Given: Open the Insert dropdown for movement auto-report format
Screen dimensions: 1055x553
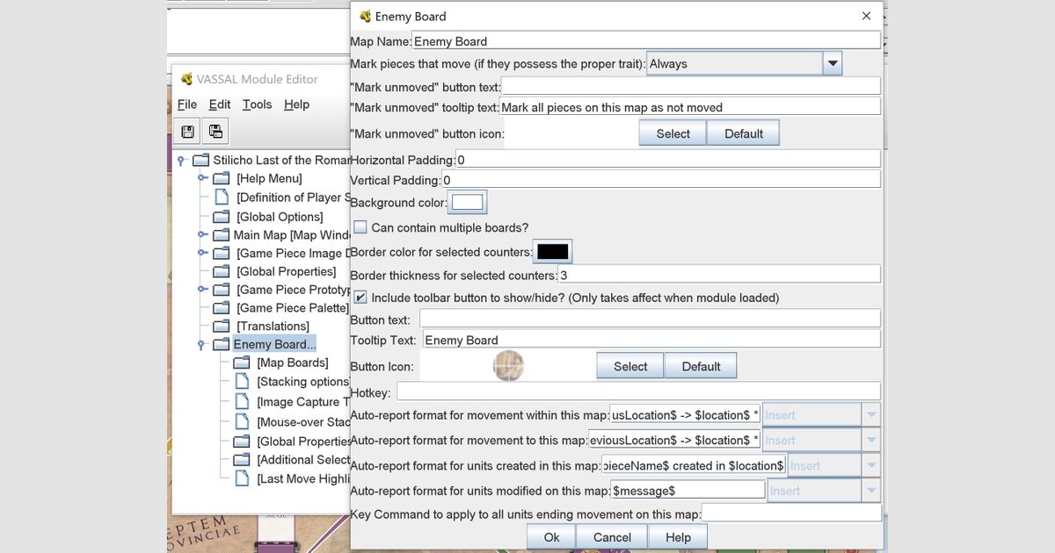Looking at the screenshot, I should click(x=871, y=414).
